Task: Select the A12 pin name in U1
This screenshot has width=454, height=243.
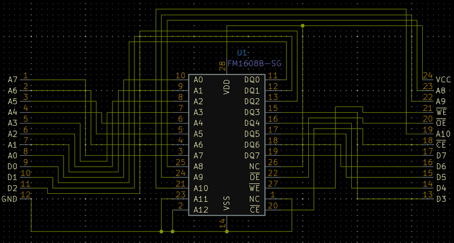Action: point(201,210)
